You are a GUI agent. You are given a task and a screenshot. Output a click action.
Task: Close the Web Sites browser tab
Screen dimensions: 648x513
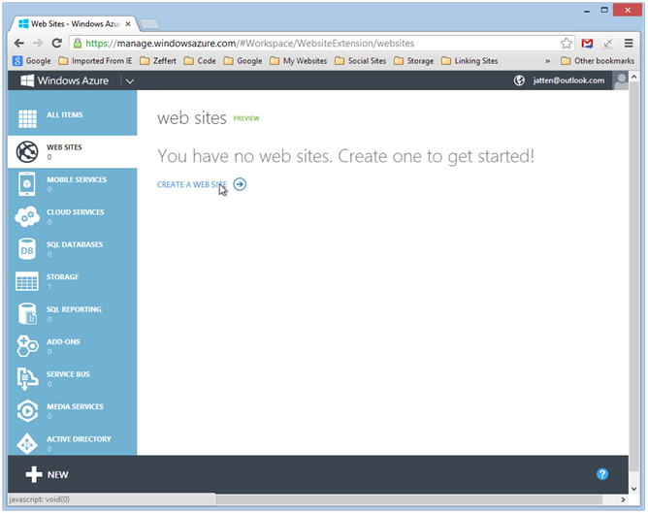coord(128,24)
